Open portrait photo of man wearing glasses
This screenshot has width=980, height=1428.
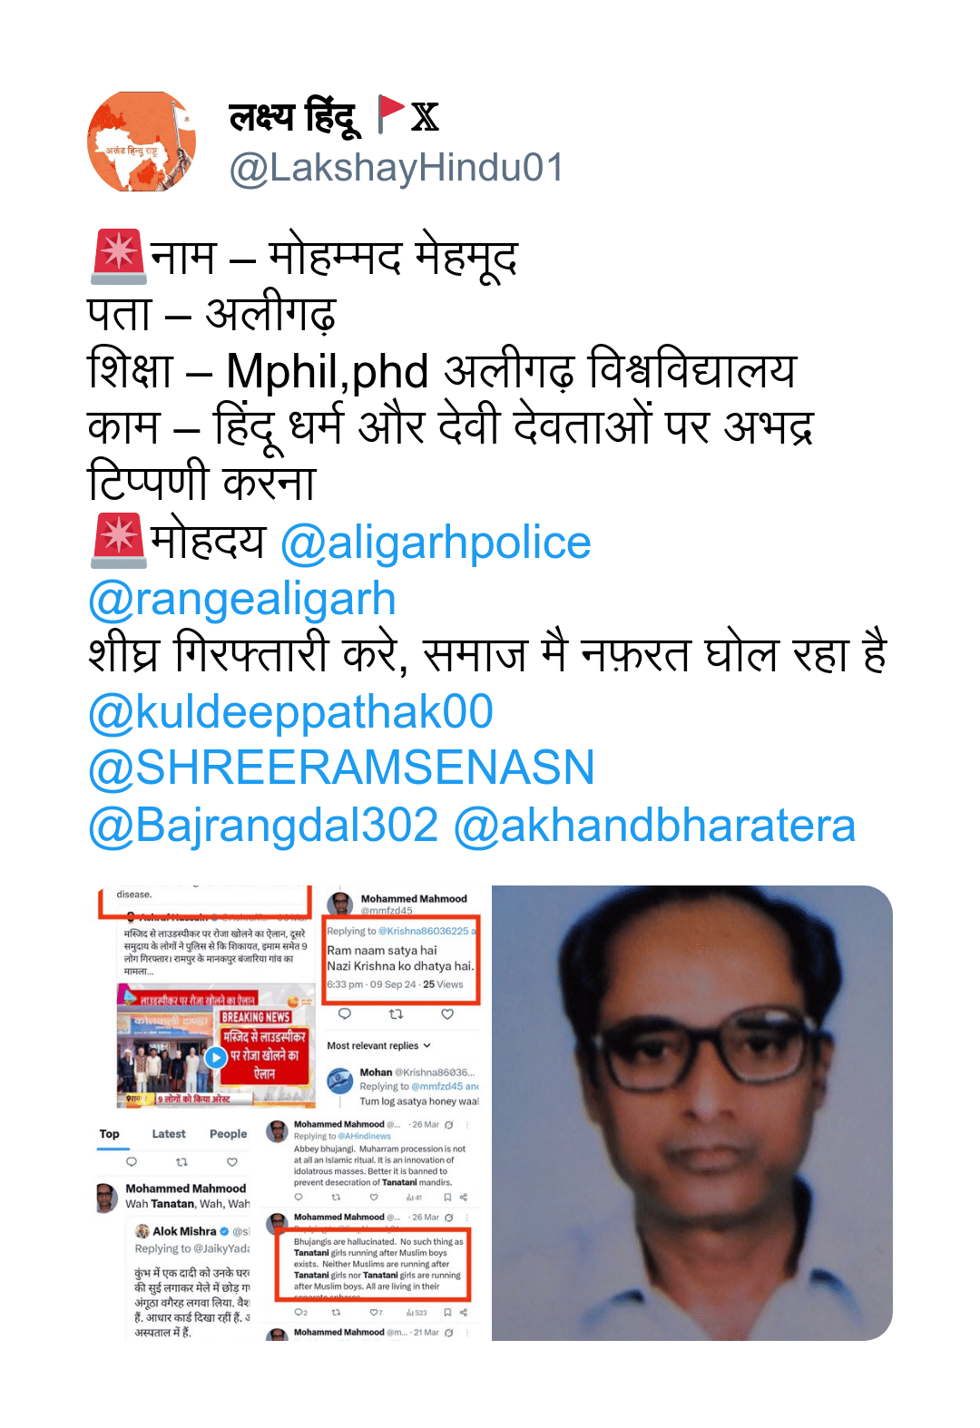pyautogui.click(x=692, y=1113)
